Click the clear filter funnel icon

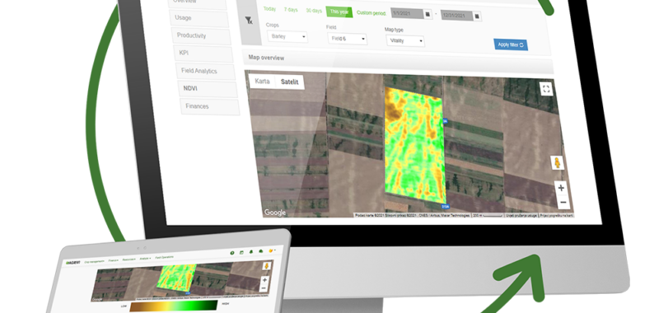tap(249, 20)
